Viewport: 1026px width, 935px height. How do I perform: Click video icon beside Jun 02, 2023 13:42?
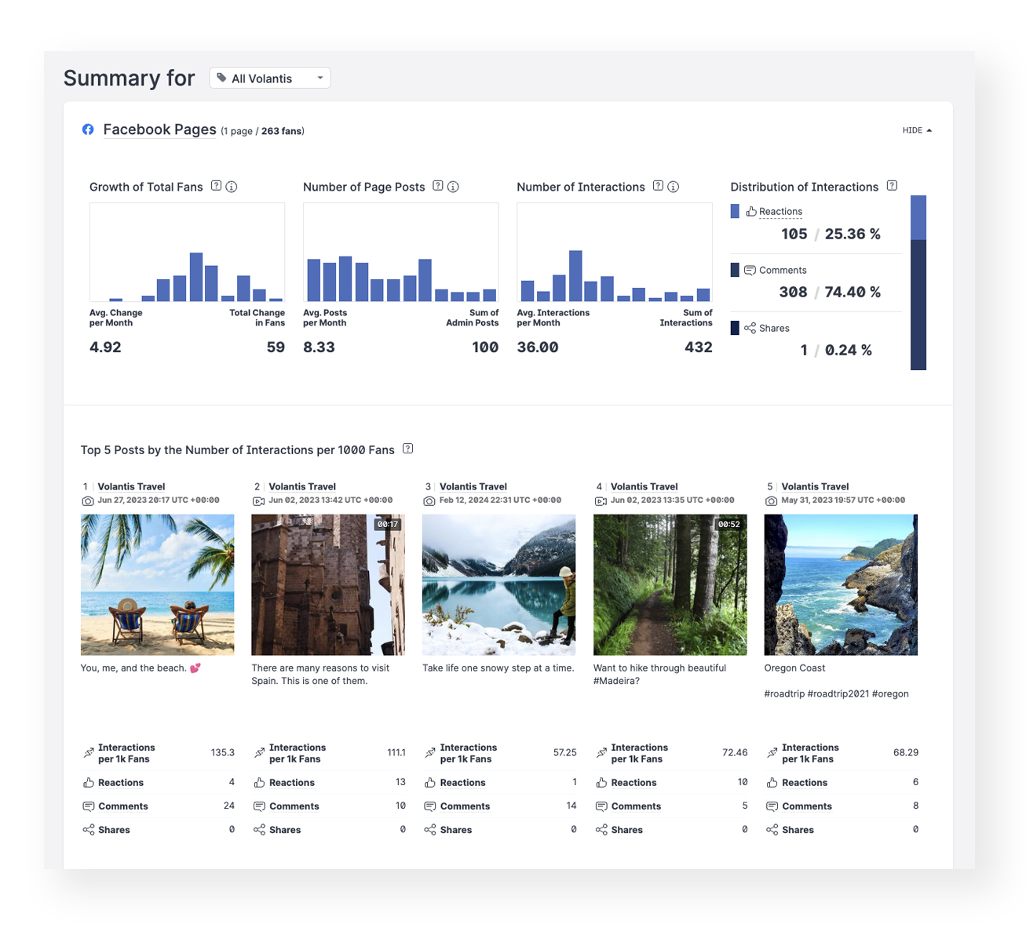tap(258, 500)
